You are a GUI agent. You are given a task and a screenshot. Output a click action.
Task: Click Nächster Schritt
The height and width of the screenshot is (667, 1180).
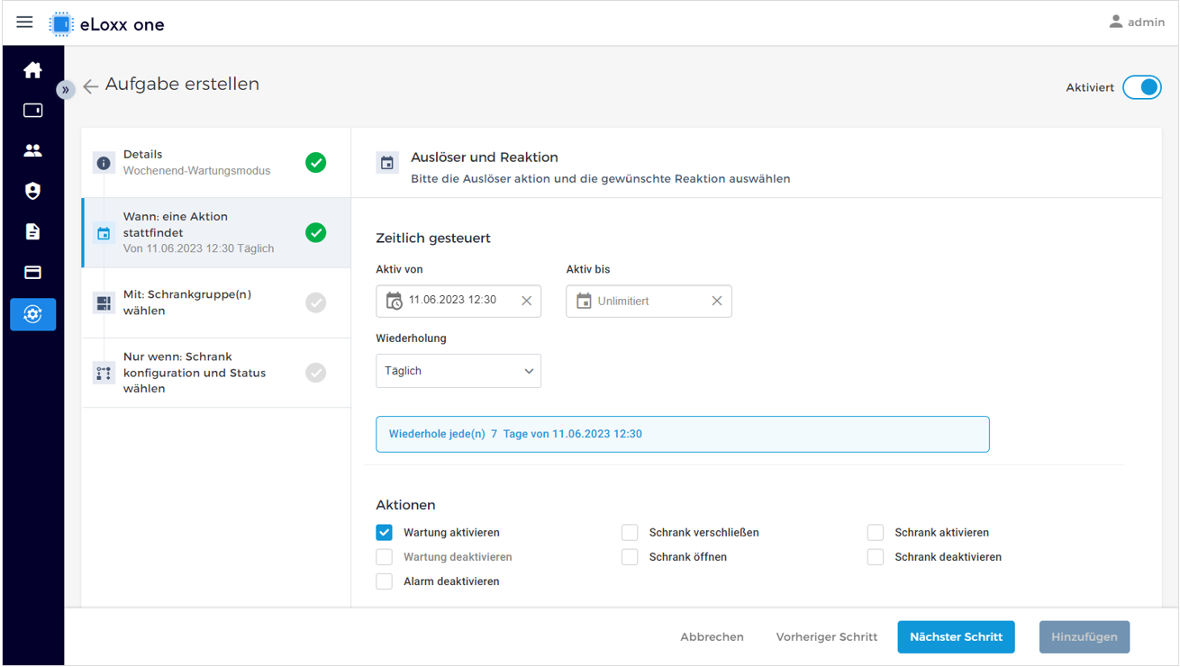click(x=956, y=637)
